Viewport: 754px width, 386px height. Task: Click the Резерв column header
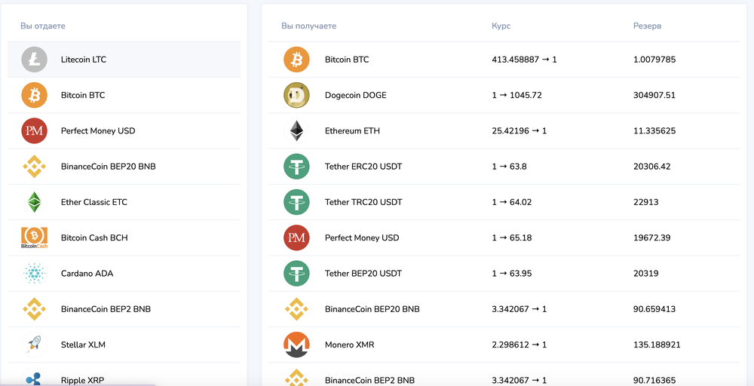pos(647,26)
